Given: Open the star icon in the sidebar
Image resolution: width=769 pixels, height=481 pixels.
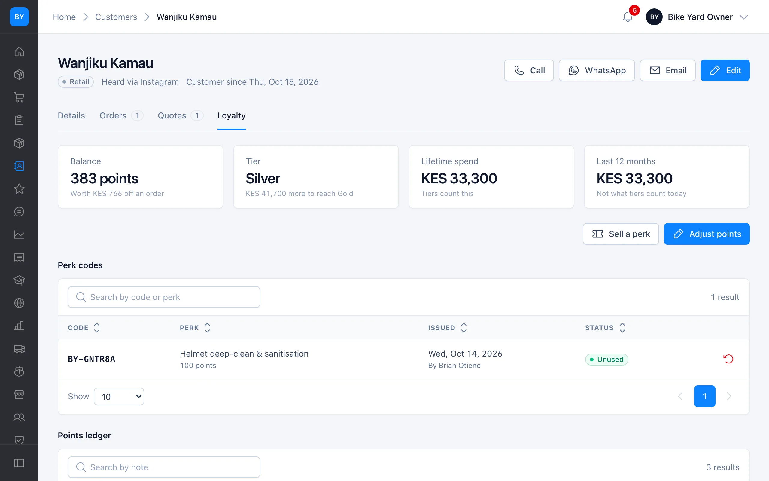Looking at the screenshot, I should [x=19, y=189].
